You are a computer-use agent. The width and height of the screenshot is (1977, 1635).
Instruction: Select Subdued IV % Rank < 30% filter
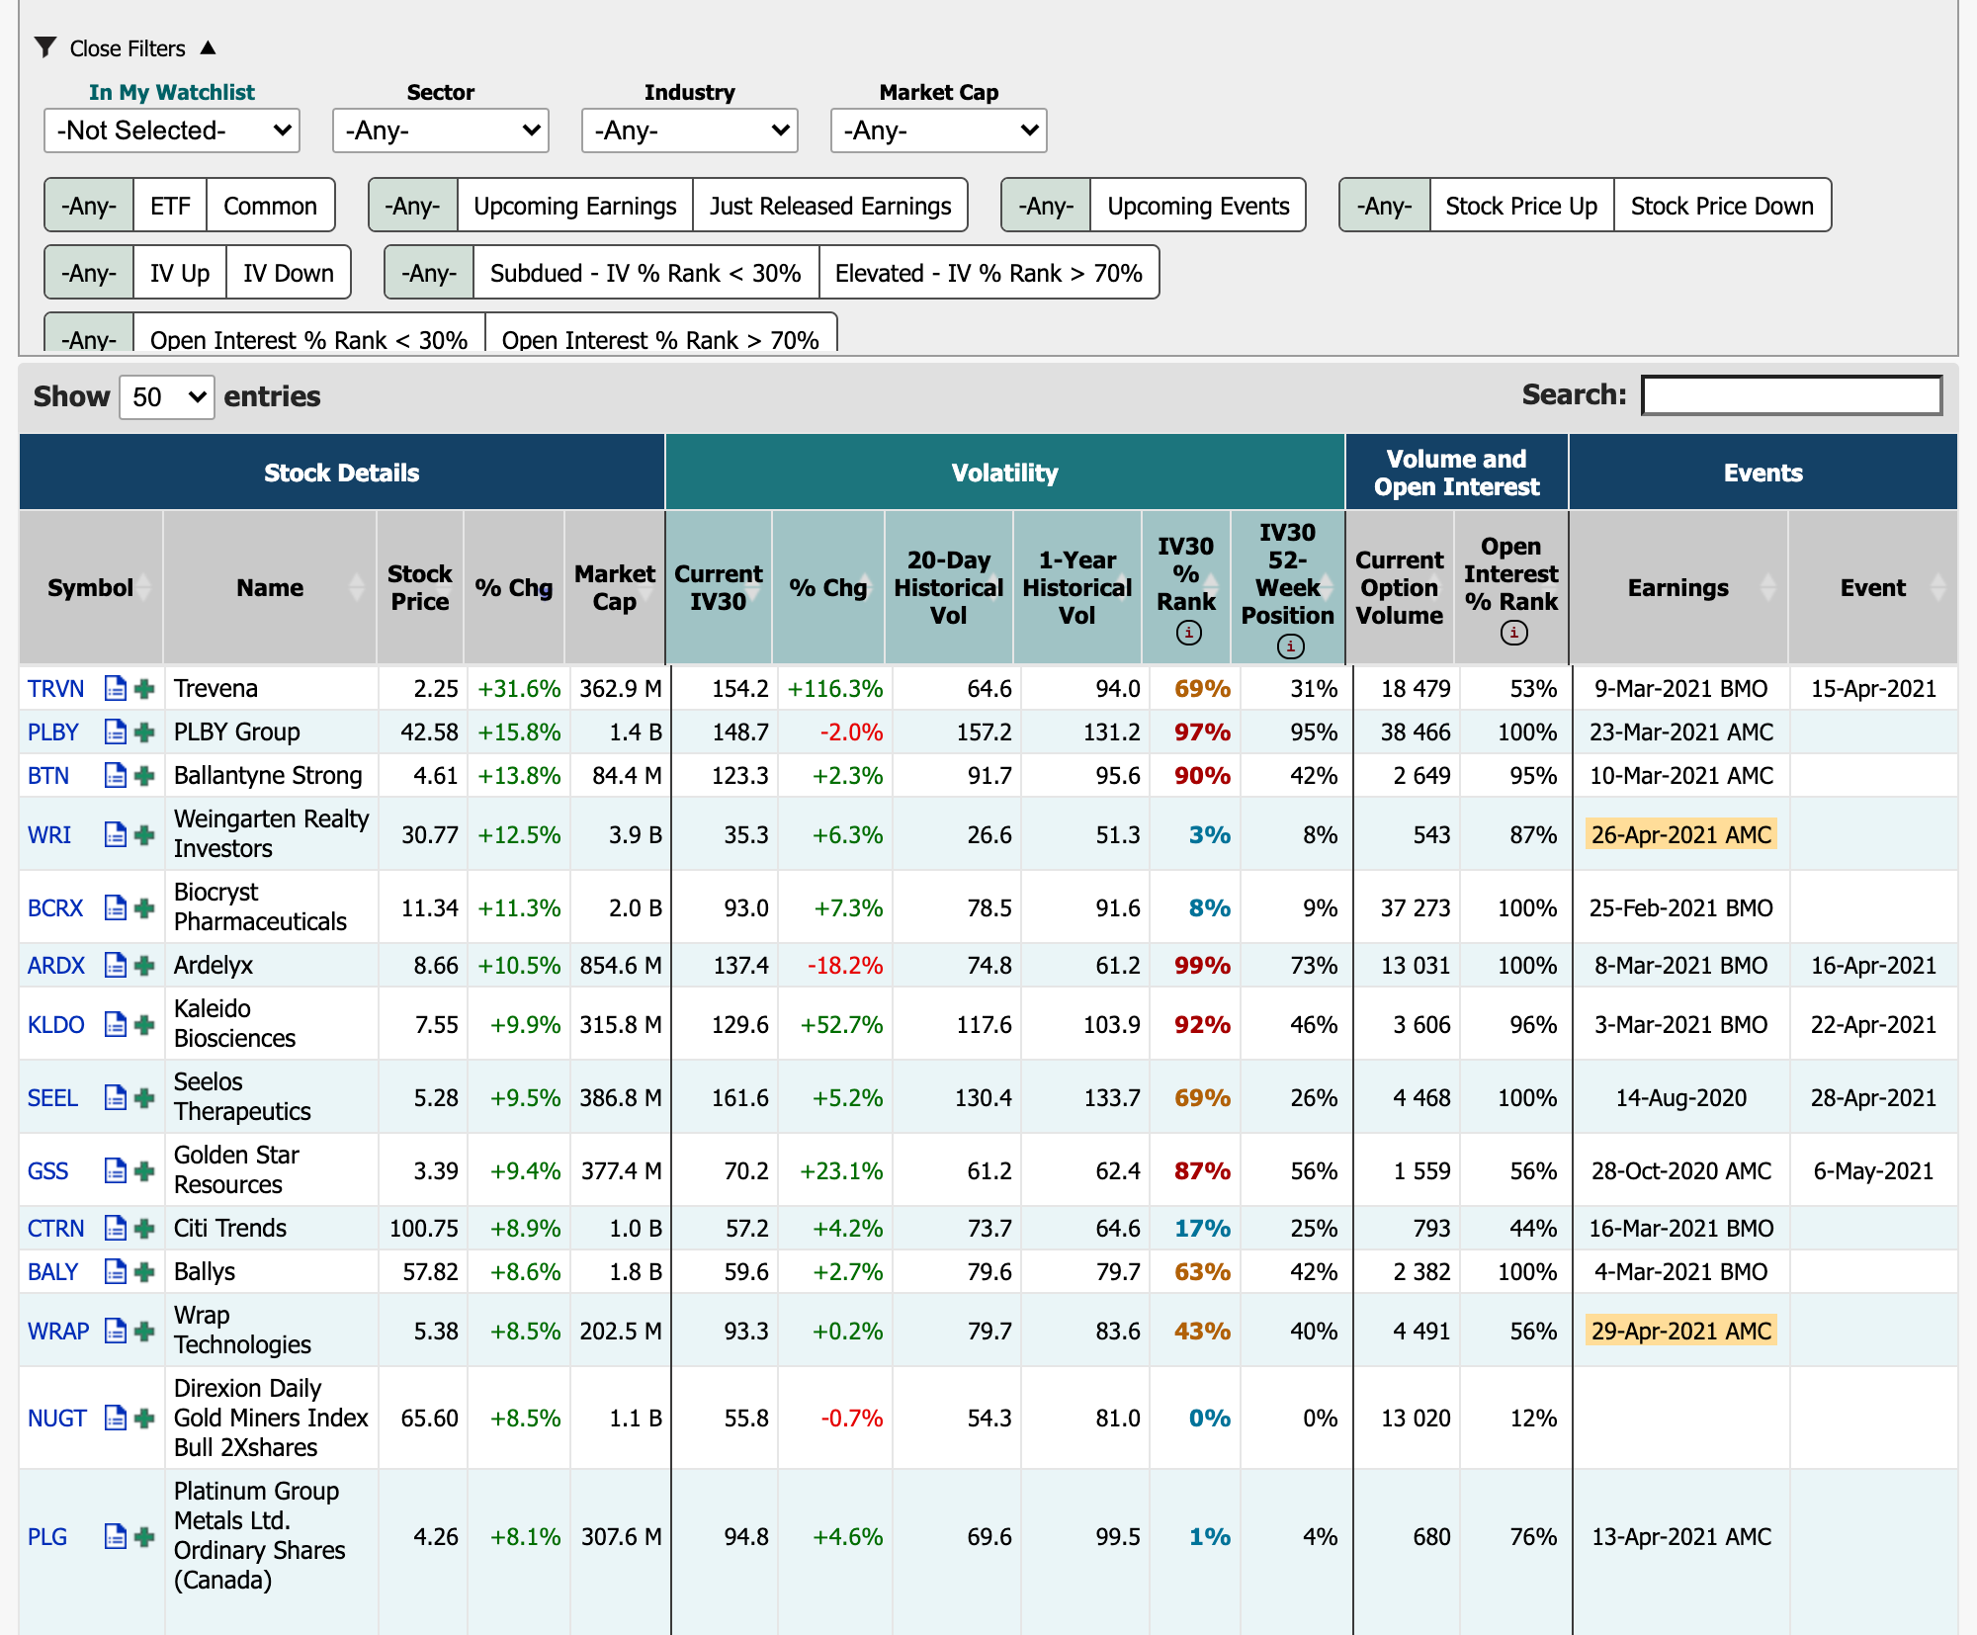point(645,273)
